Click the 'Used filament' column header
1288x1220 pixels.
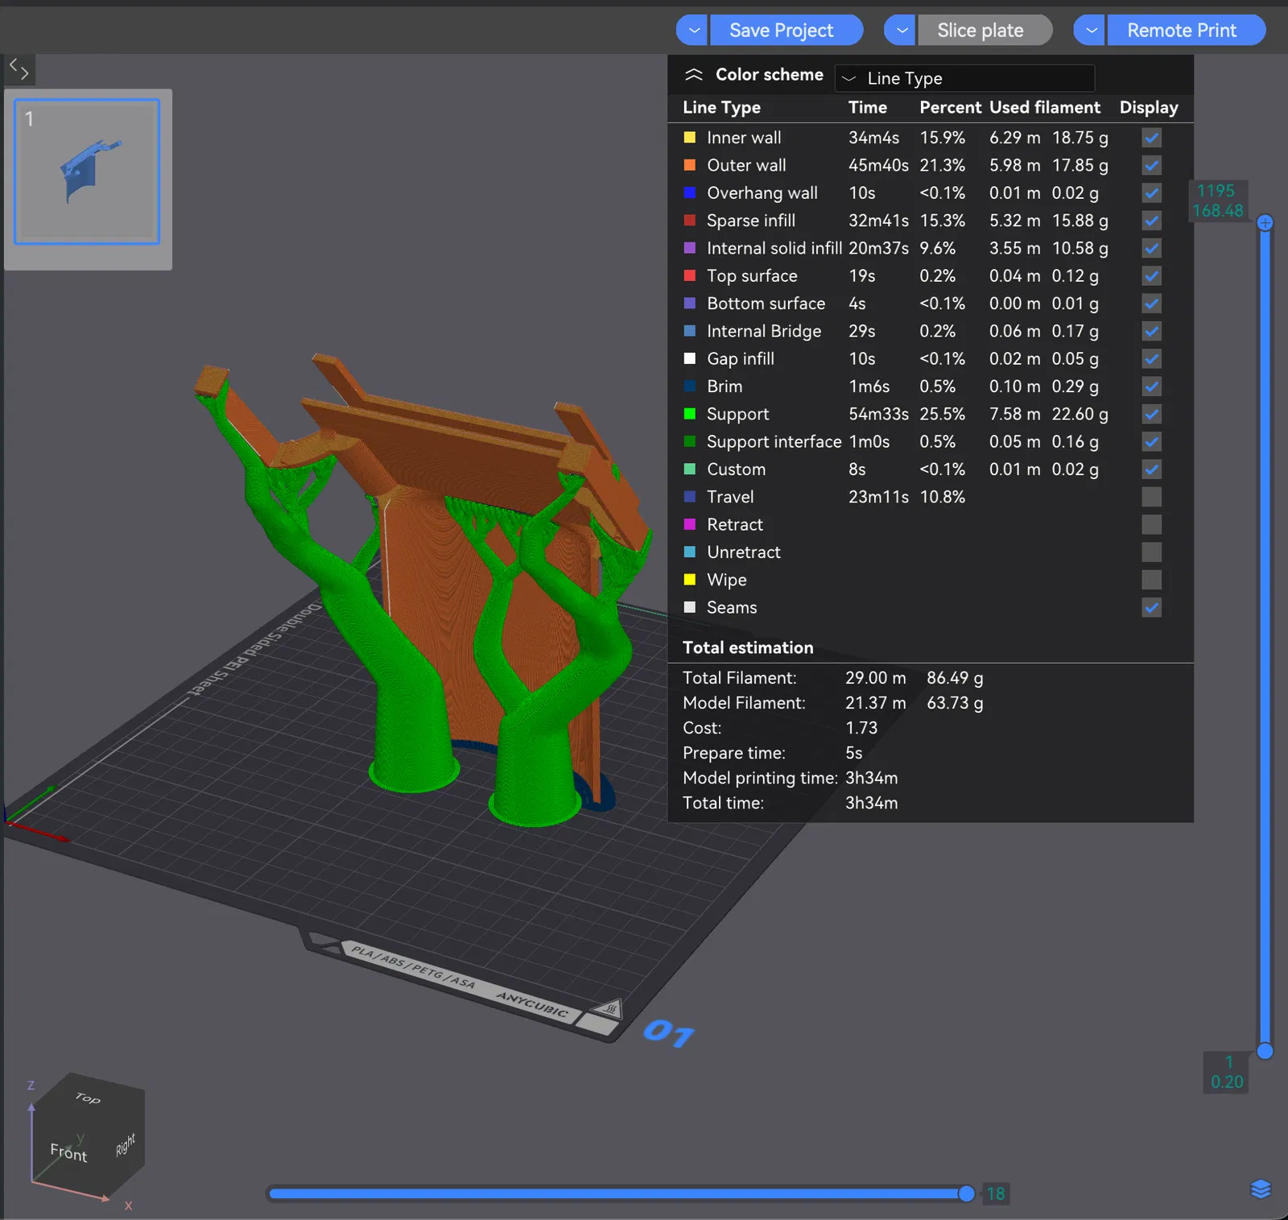coord(1045,107)
